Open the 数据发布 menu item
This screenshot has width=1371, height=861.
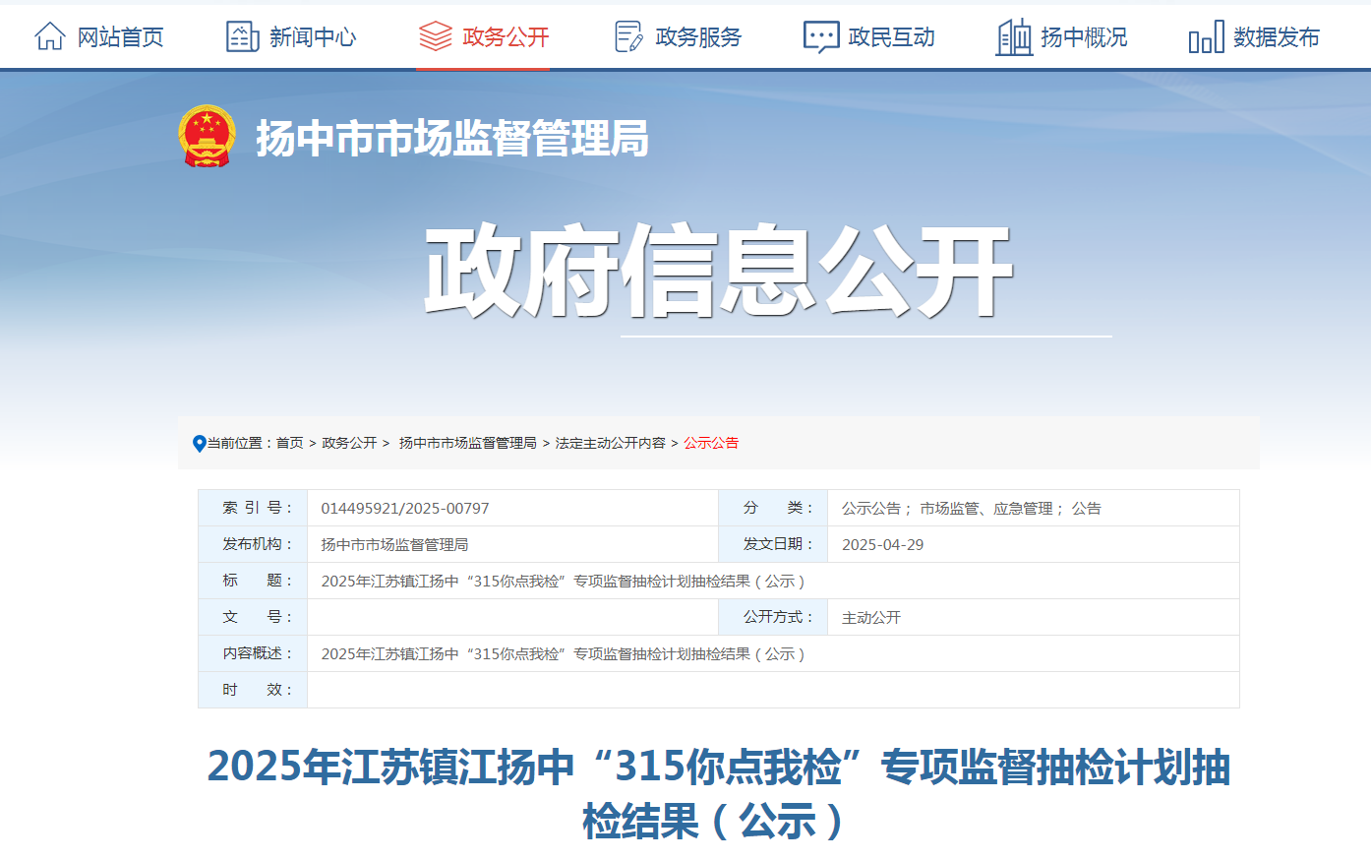pyautogui.click(x=1277, y=37)
